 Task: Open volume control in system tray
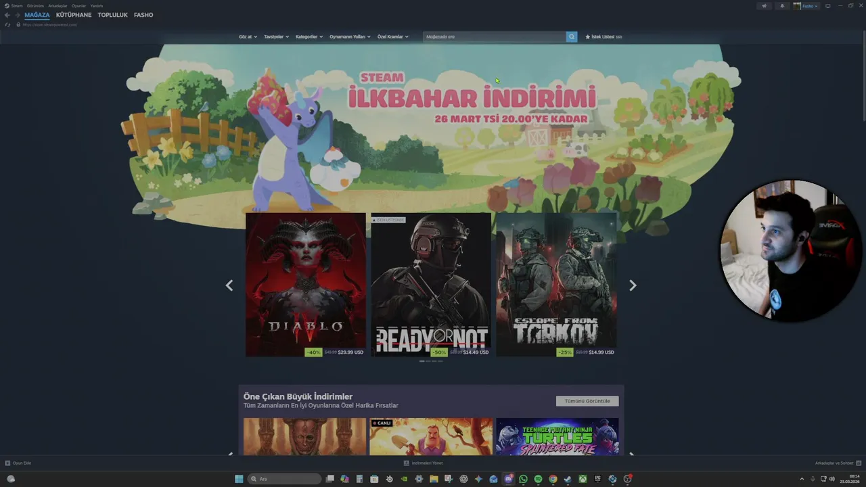(831, 479)
